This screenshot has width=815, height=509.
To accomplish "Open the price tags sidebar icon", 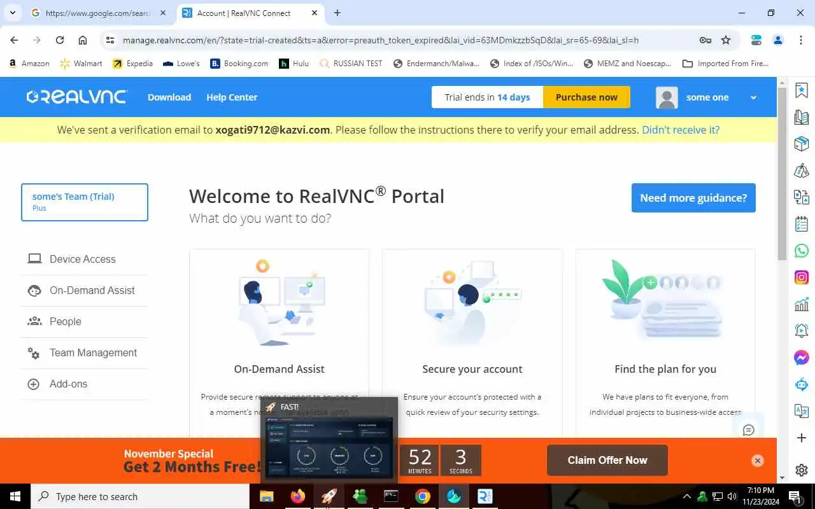I will click(802, 171).
